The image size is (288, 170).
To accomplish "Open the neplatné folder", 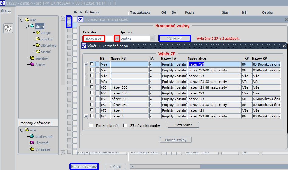I will coord(41,58).
